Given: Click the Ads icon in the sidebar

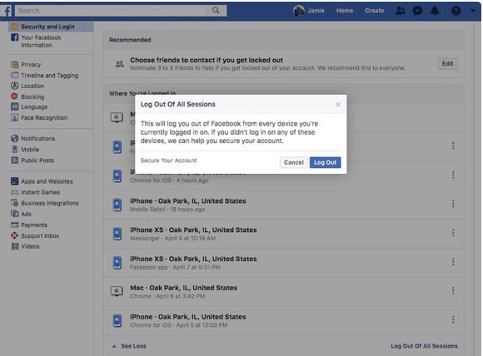Looking at the screenshot, I should pyautogui.click(x=14, y=214).
